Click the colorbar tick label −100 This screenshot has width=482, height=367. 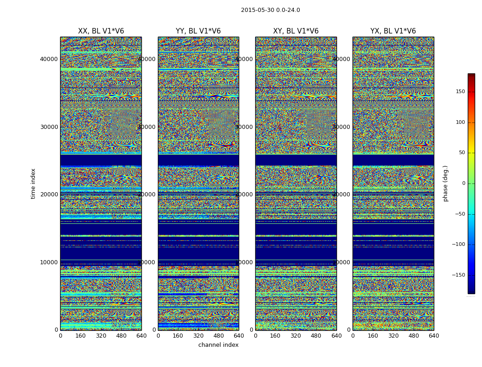point(458,245)
